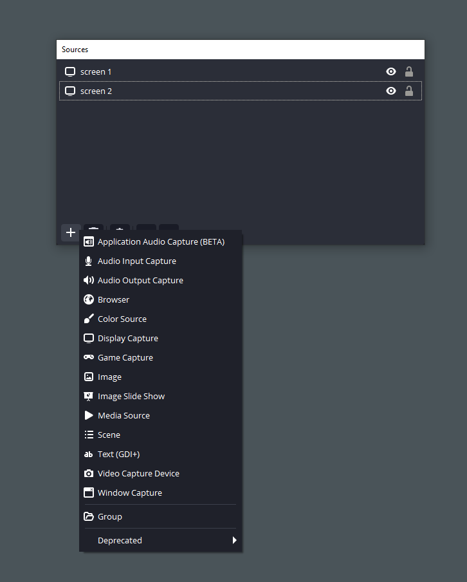Pick Application Audio Capture (BETA)

tap(161, 241)
